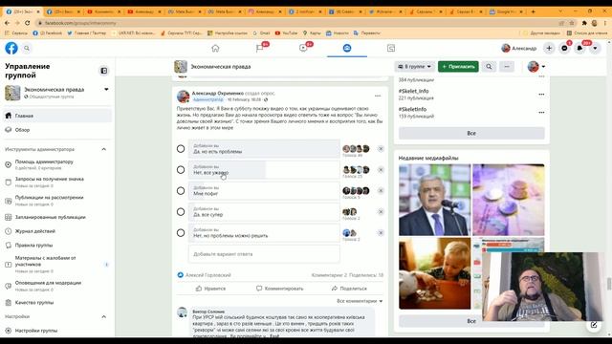Open the 'Все комментарии' sort dropdown
The height and width of the screenshot is (344, 612).
click(360, 301)
